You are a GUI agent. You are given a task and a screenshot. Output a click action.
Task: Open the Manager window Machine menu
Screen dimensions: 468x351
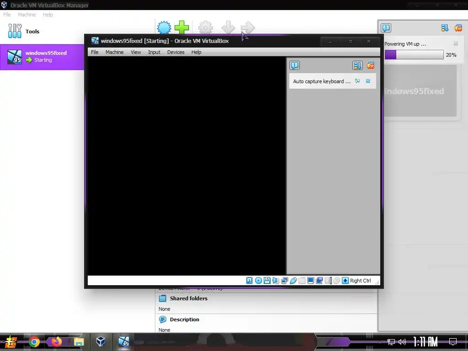pos(27,15)
